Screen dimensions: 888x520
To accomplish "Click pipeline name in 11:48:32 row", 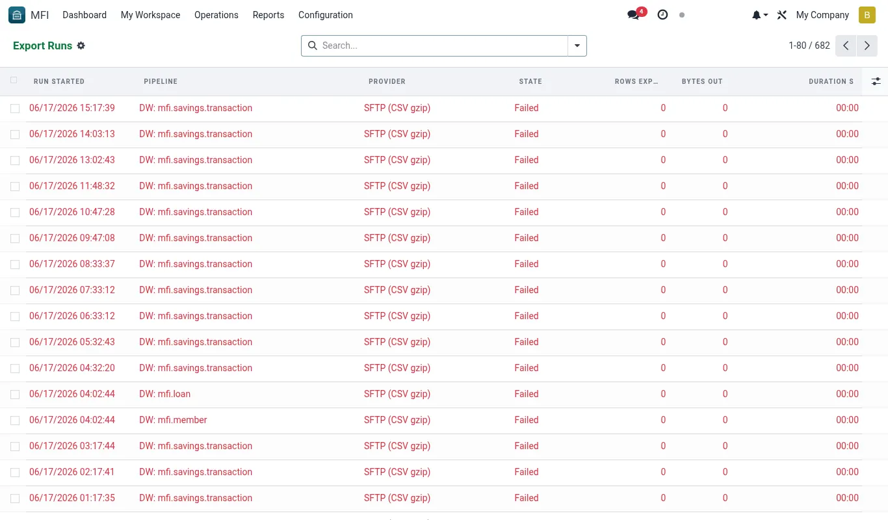I will (x=196, y=186).
